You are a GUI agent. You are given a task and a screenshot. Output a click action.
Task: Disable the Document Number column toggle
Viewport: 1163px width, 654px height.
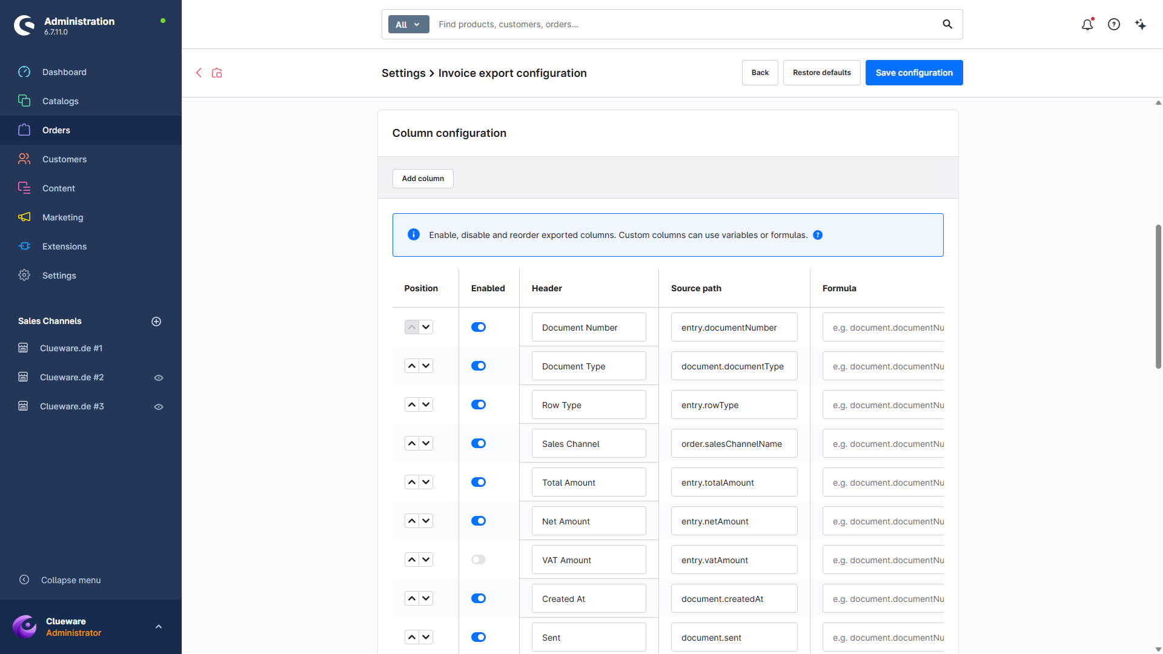pos(479,327)
